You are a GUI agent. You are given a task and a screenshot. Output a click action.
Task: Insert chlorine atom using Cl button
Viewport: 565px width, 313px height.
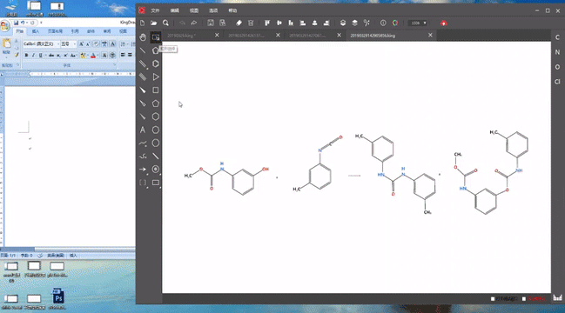coord(557,82)
